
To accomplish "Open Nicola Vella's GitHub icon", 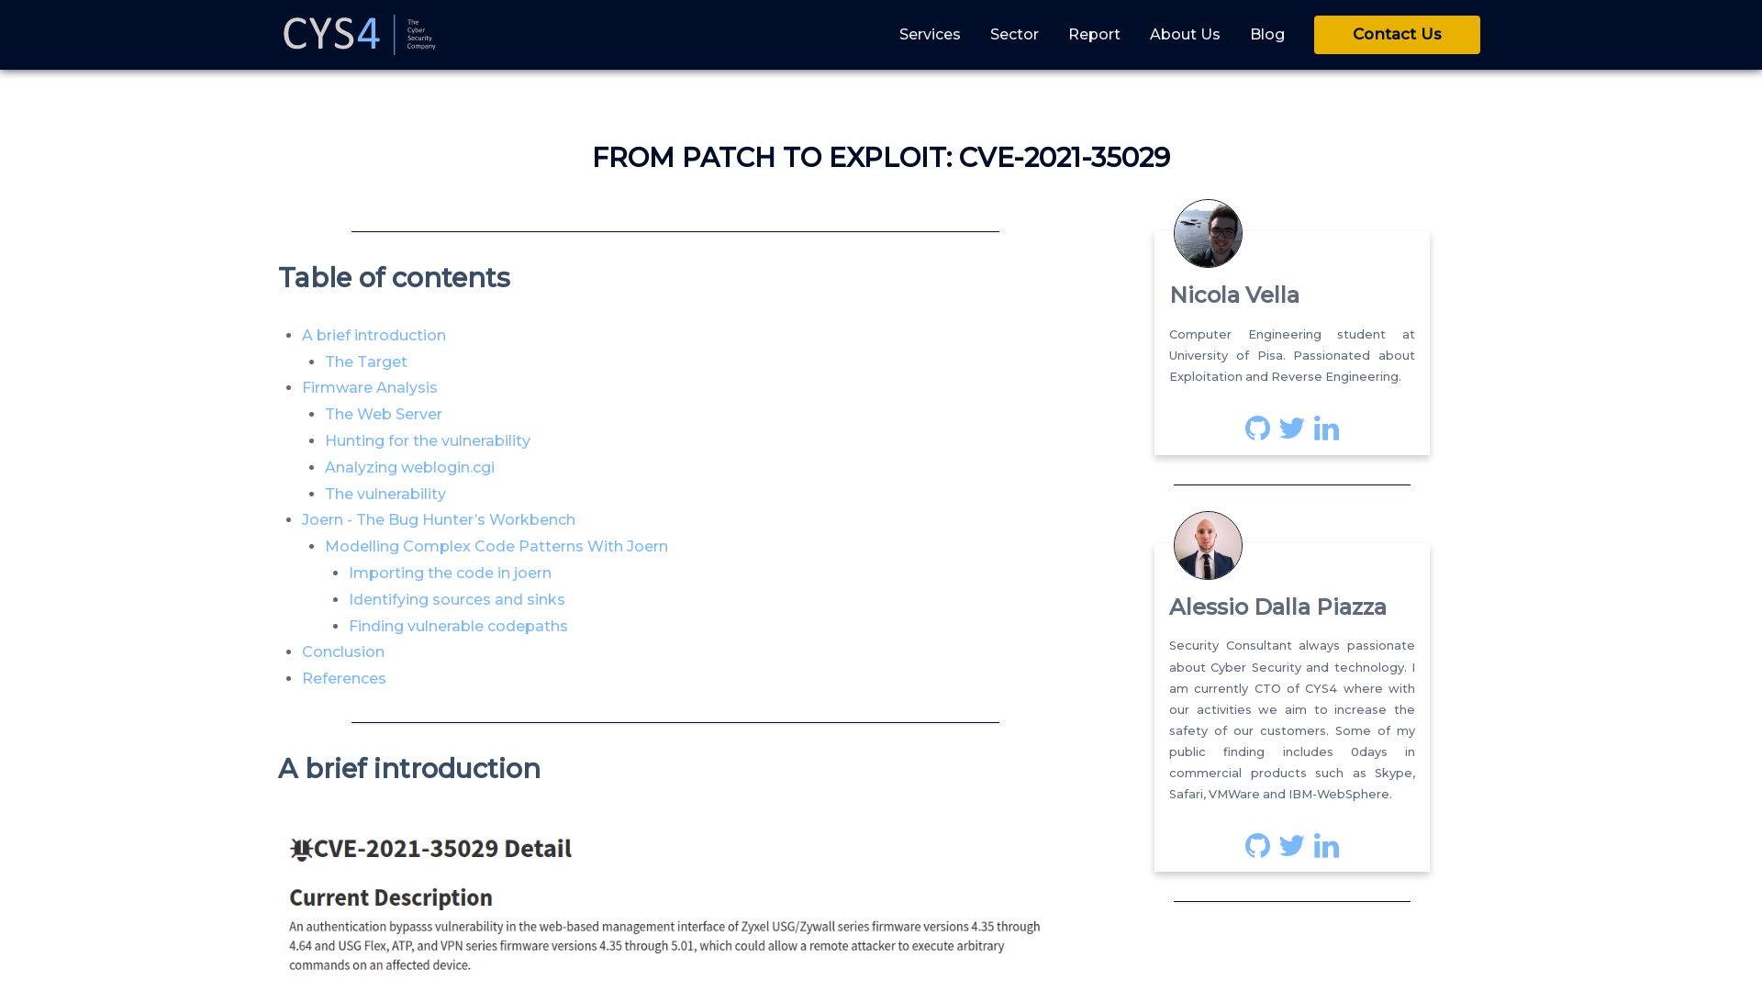I will pos(1257,429).
